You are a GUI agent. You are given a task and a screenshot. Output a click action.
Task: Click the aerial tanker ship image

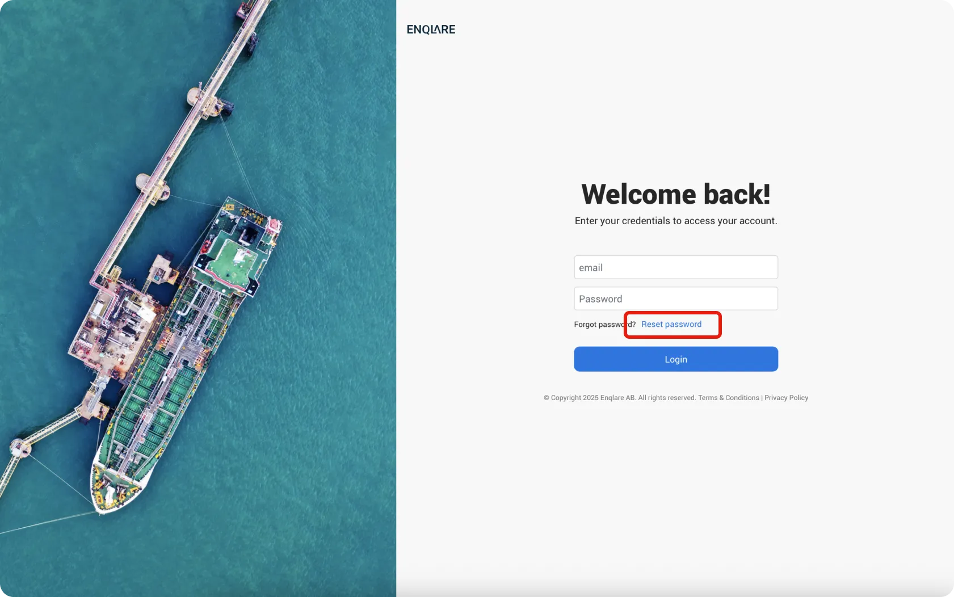(198, 298)
